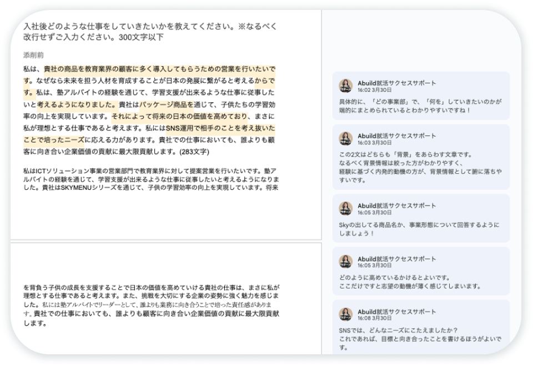Screen dimensions: 533x367
Task: Click avatar of 16:03 comment
Action: [x=346, y=139]
